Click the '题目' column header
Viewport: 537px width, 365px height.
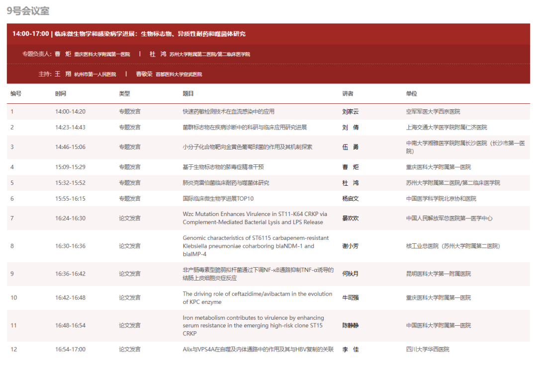188,94
